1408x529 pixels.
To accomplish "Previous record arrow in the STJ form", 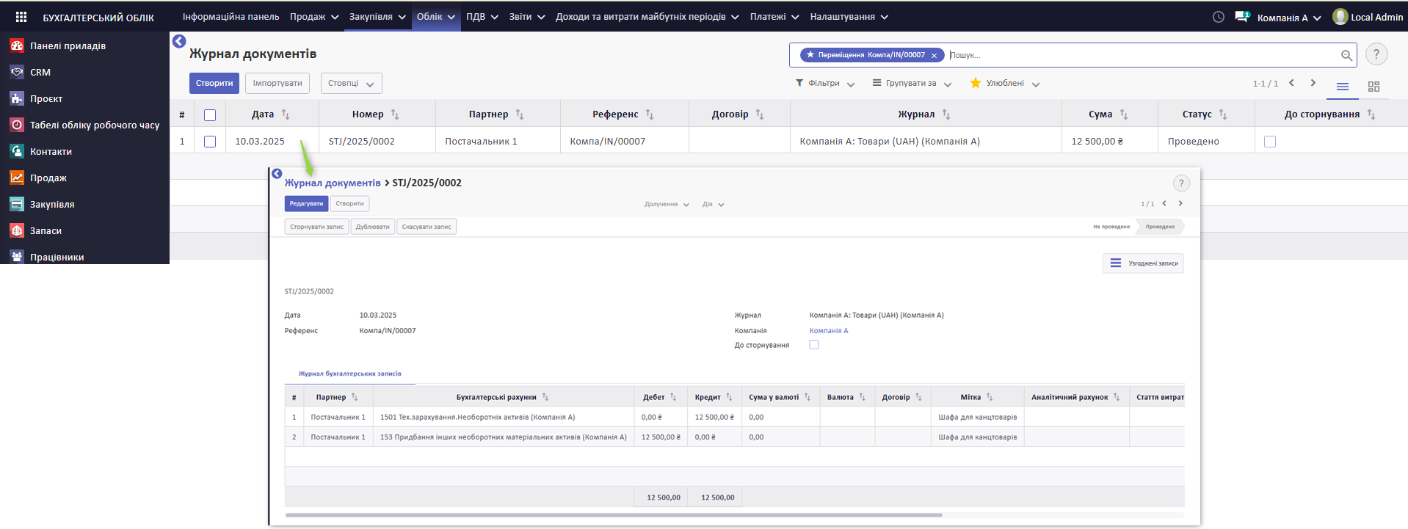I will (x=1164, y=203).
